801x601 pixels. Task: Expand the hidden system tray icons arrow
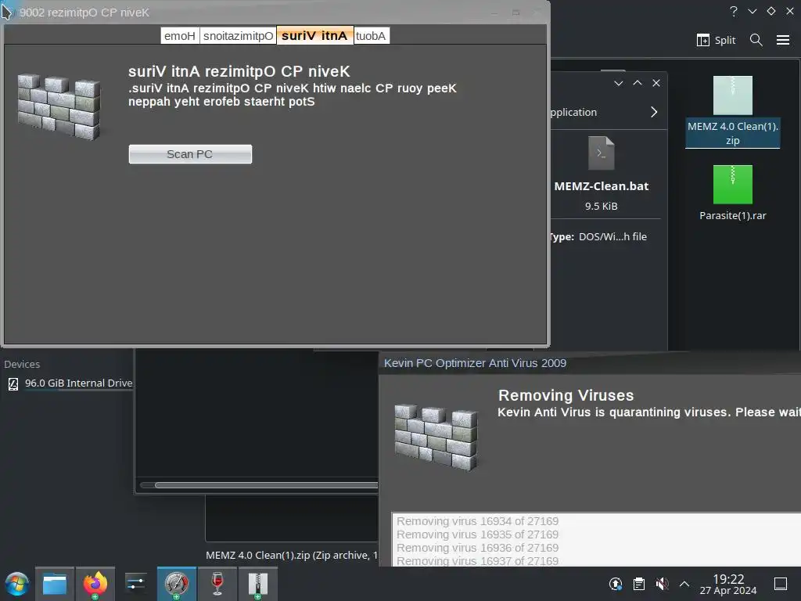coord(684,584)
